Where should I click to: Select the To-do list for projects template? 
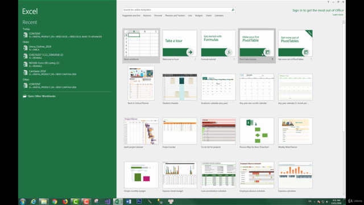coord(218,131)
